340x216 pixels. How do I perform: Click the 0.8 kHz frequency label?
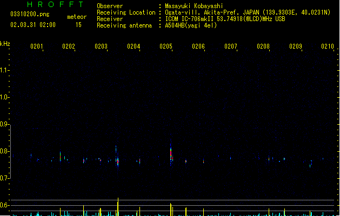click(x=4, y=151)
